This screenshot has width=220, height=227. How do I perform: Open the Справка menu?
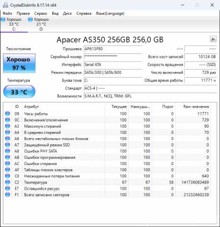coord(84,14)
